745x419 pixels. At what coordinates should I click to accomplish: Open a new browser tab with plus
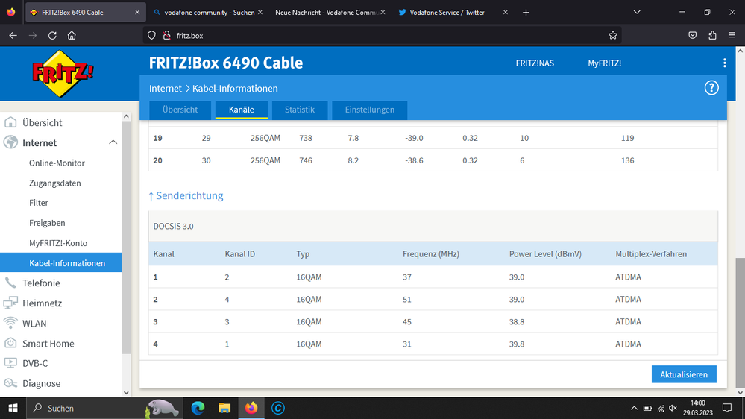coord(526,13)
